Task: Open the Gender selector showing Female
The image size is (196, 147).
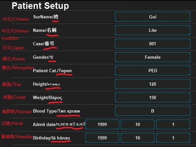Action: point(153,57)
